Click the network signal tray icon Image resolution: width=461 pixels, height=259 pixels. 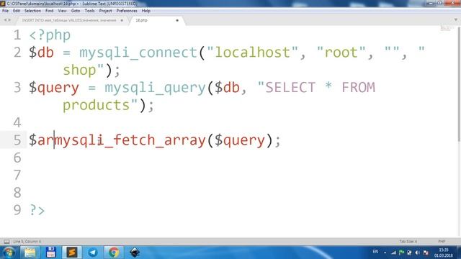[x=393, y=253]
